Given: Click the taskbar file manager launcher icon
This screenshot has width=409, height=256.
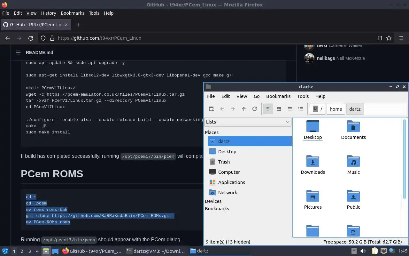Looking at the screenshot, I should tap(46, 251).
